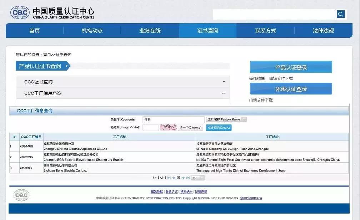The width and height of the screenshot is (360, 220).
Task: Click the 首页 breadcrumb link
Action: point(47,55)
